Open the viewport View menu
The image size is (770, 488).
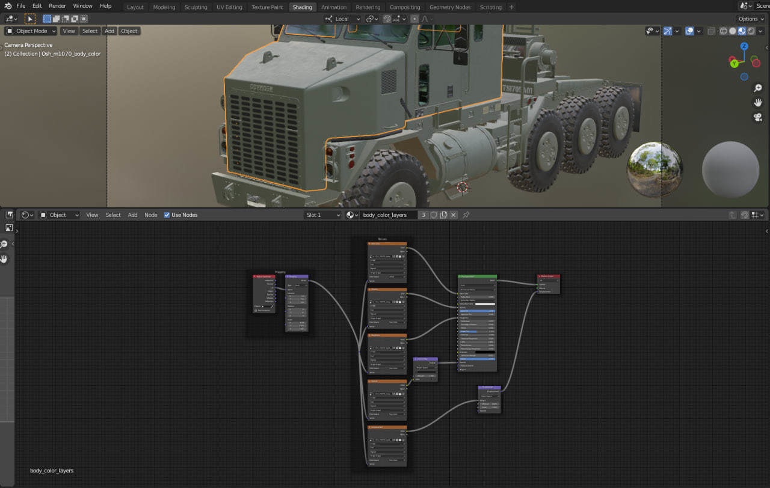[x=69, y=31]
